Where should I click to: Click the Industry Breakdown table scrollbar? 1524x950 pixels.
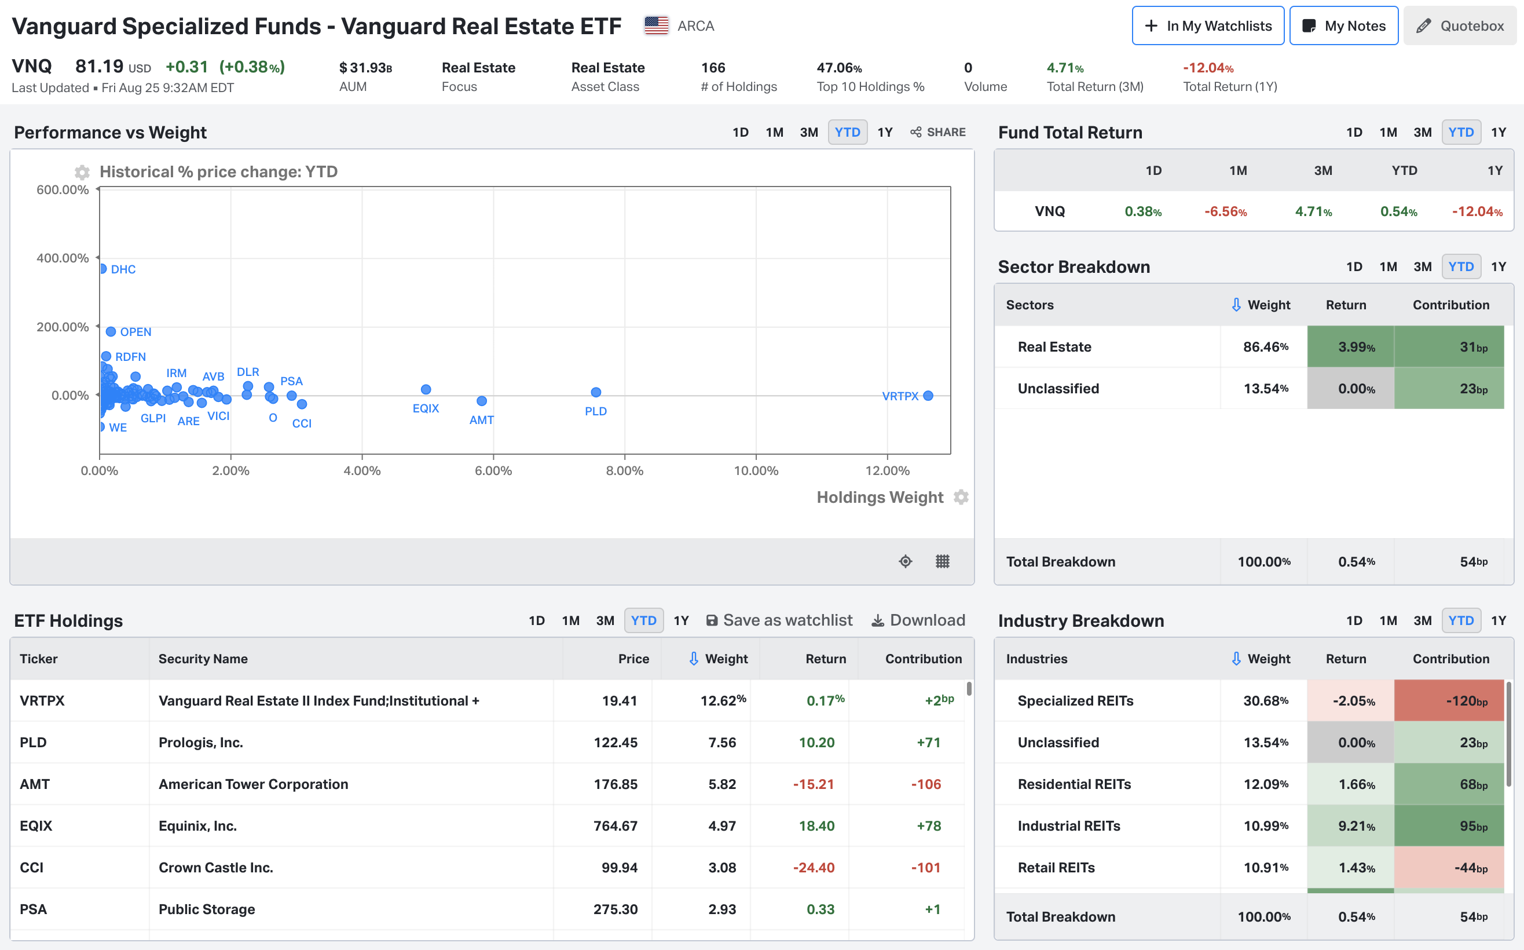pyautogui.click(x=1508, y=735)
